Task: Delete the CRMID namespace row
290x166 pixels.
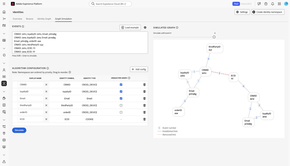Action: tap(145, 85)
